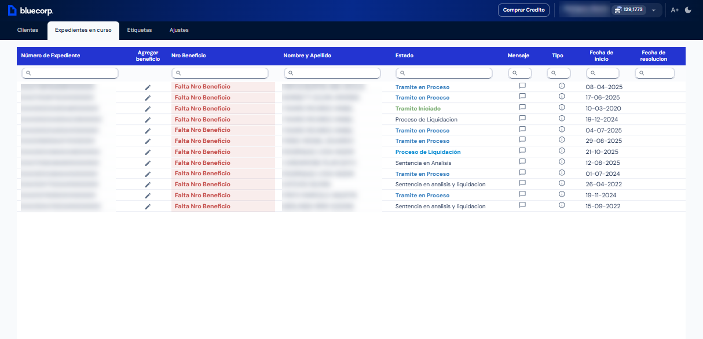Click the Nombre y Apellido search box
Screen dimensions: 703x339
(332, 73)
